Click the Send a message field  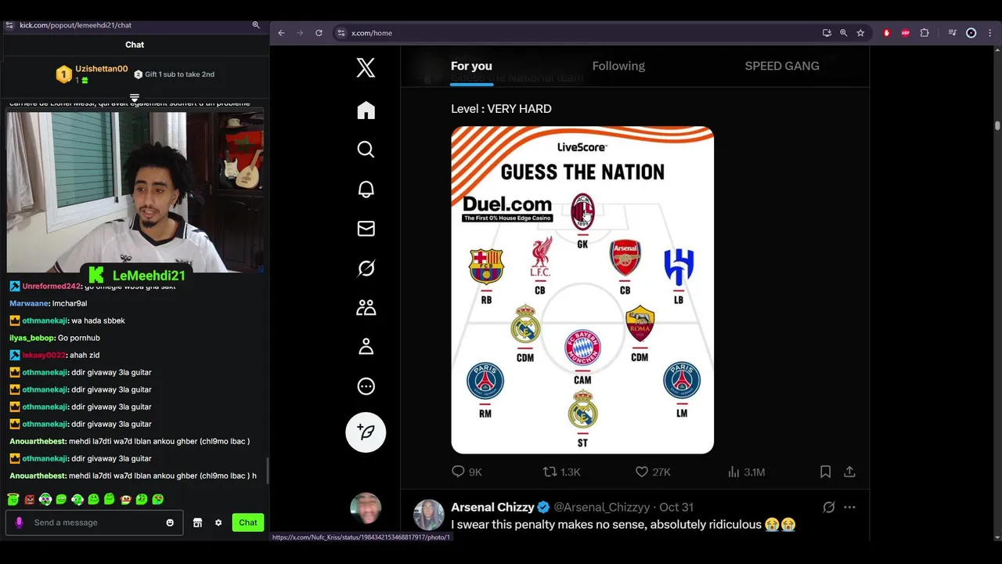95,522
